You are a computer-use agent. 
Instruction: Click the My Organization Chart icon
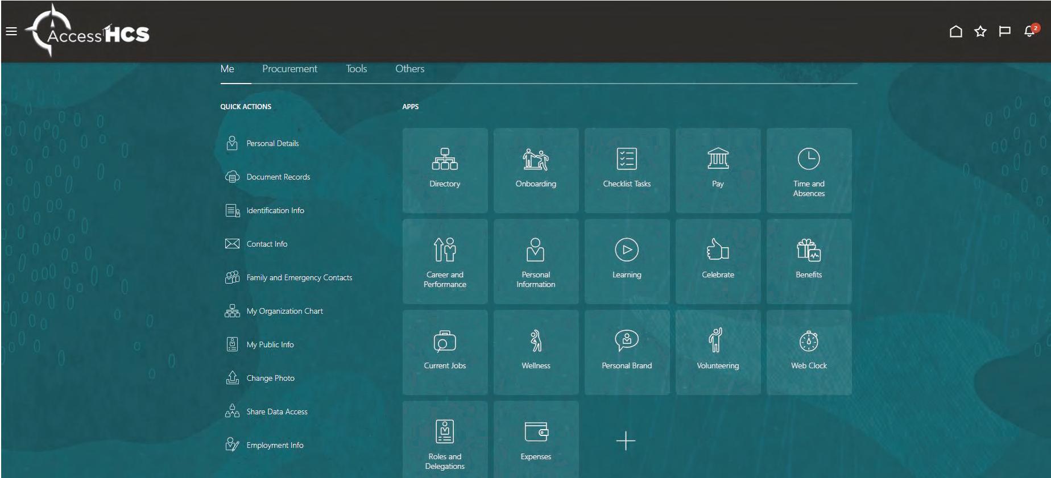[x=232, y=311]
